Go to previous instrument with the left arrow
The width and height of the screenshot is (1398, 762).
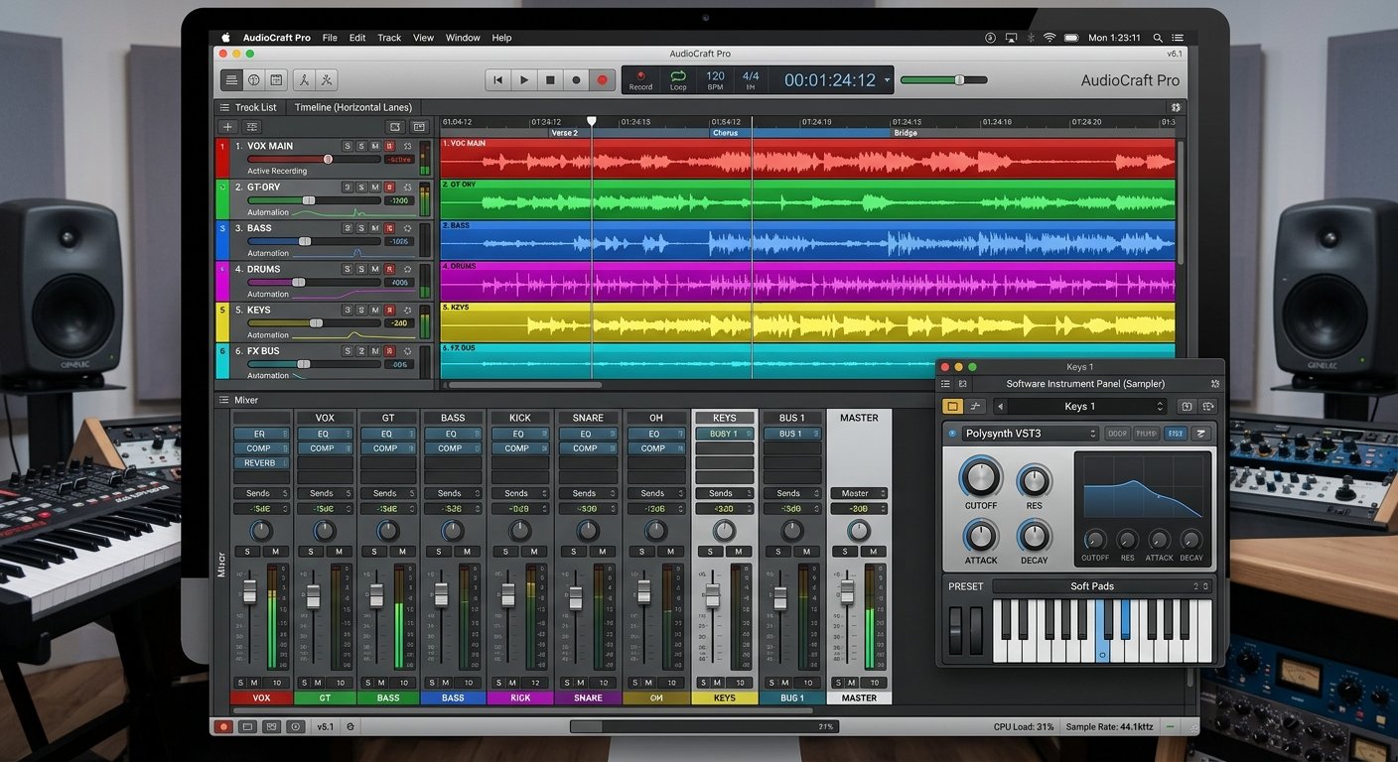point(1000,406)
